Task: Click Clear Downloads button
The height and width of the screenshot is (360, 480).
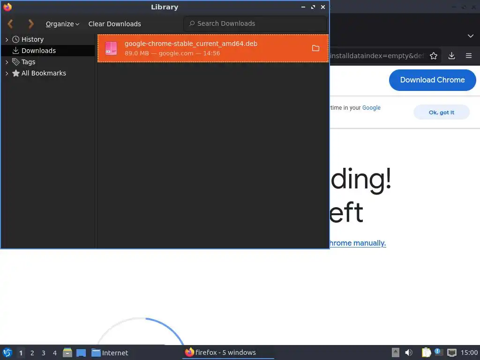Action: [114, 24]
